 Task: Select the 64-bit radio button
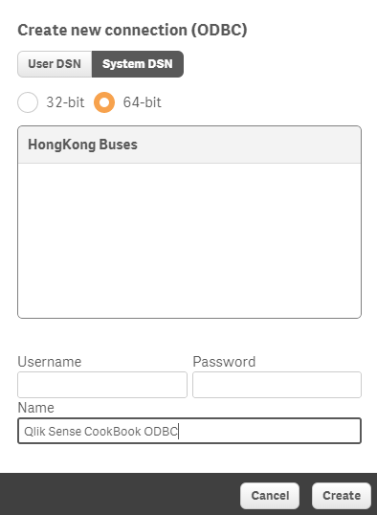click(x=104, y=102)
